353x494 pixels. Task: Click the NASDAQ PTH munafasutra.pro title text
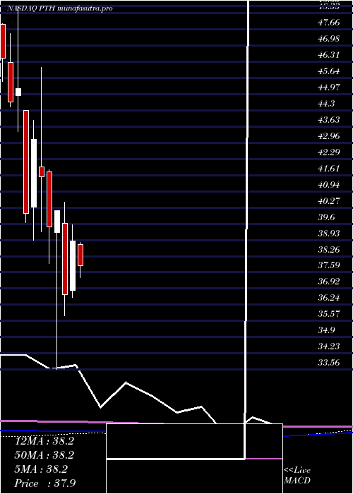[x=59, y=8]
